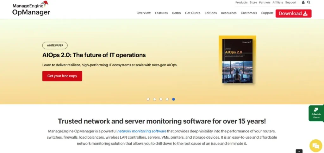324x153 pixels.
Task: Select the third carousel dot
Action: click(161, 99)
